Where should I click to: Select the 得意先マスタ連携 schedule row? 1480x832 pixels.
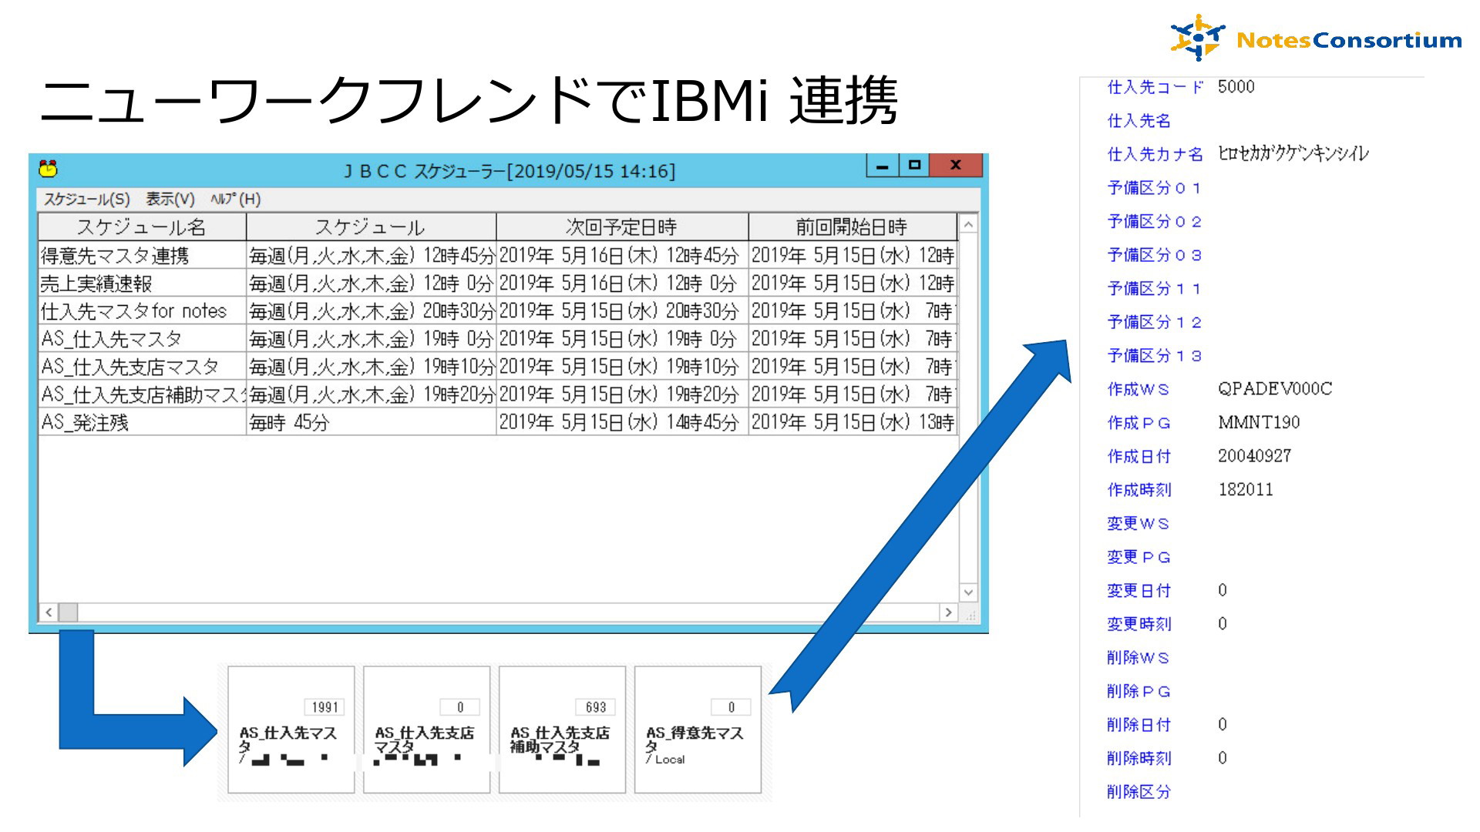click(x=497, y=255)
